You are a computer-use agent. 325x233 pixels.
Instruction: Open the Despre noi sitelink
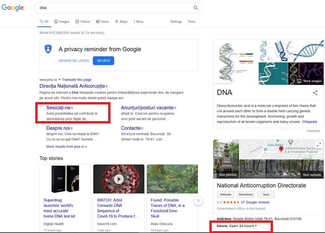click(x=58, y=128)
